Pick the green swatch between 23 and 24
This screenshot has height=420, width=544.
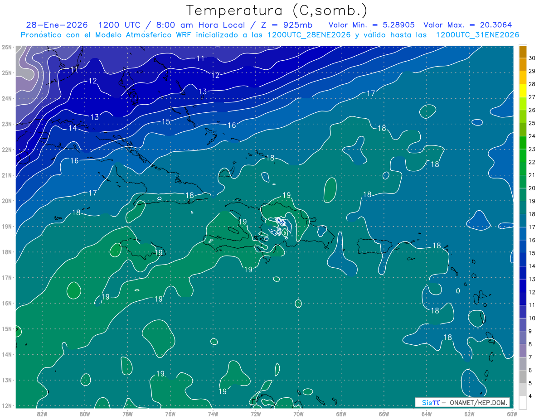coord(523,142)
